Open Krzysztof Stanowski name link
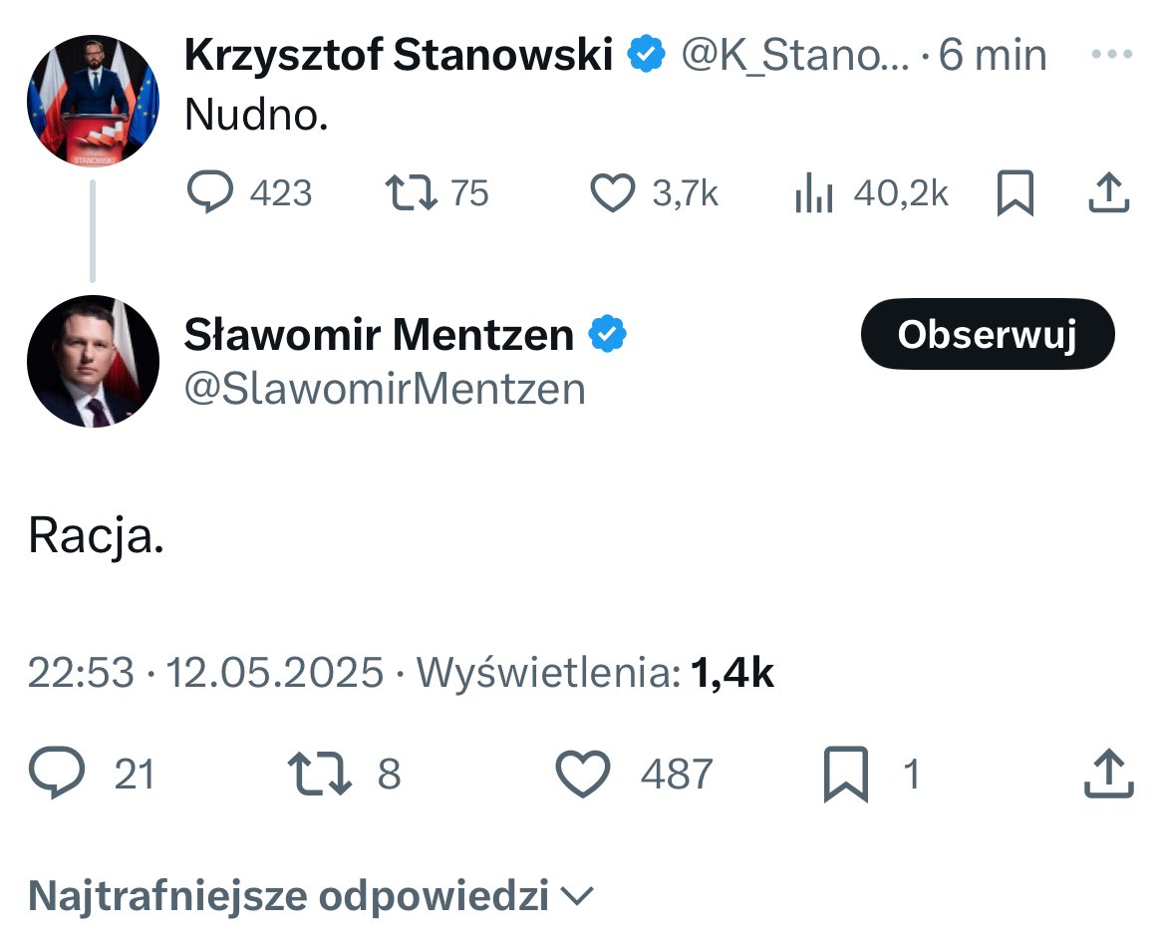The width and height of the screenshot is (1165, 944). (399, 55)
